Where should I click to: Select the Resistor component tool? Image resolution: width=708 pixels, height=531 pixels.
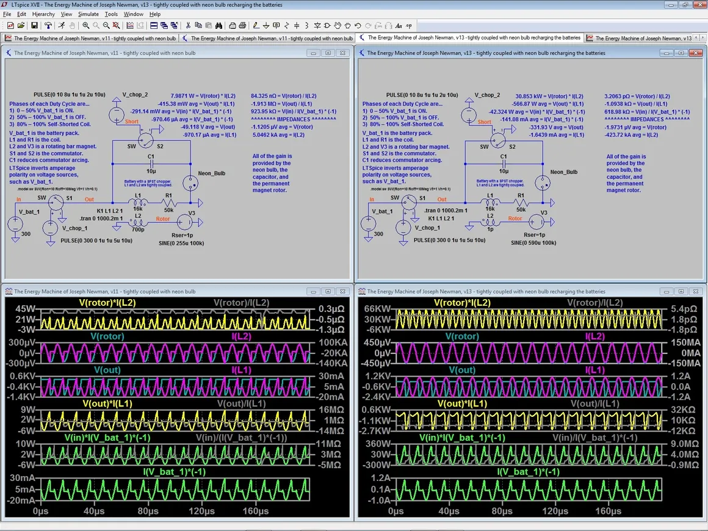coord(287,26)
